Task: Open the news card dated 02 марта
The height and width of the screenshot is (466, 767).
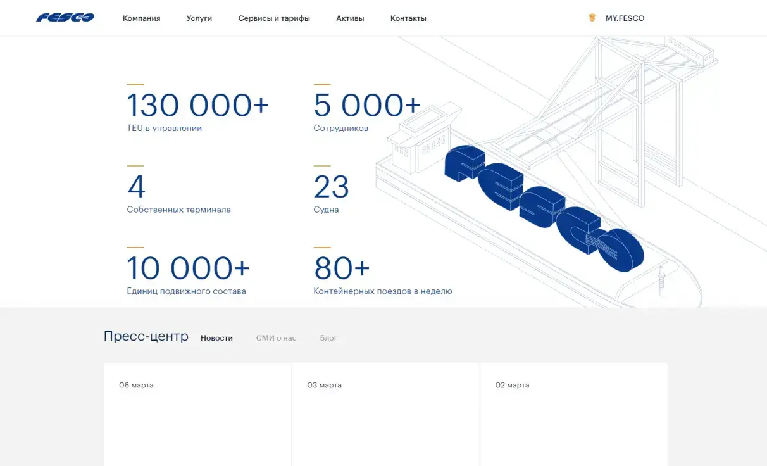Action: click(x=574, y=415)
